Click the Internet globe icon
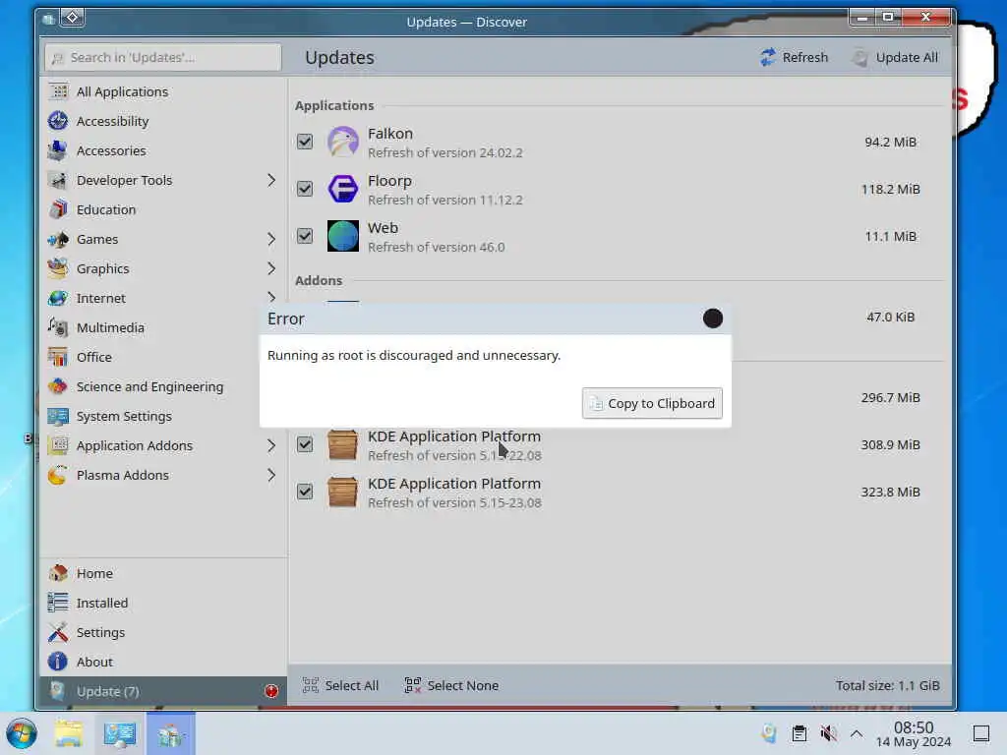Image resolution: width=1007 pixels, height=755 pixels. pyautogui.click(x=58, y=299)
